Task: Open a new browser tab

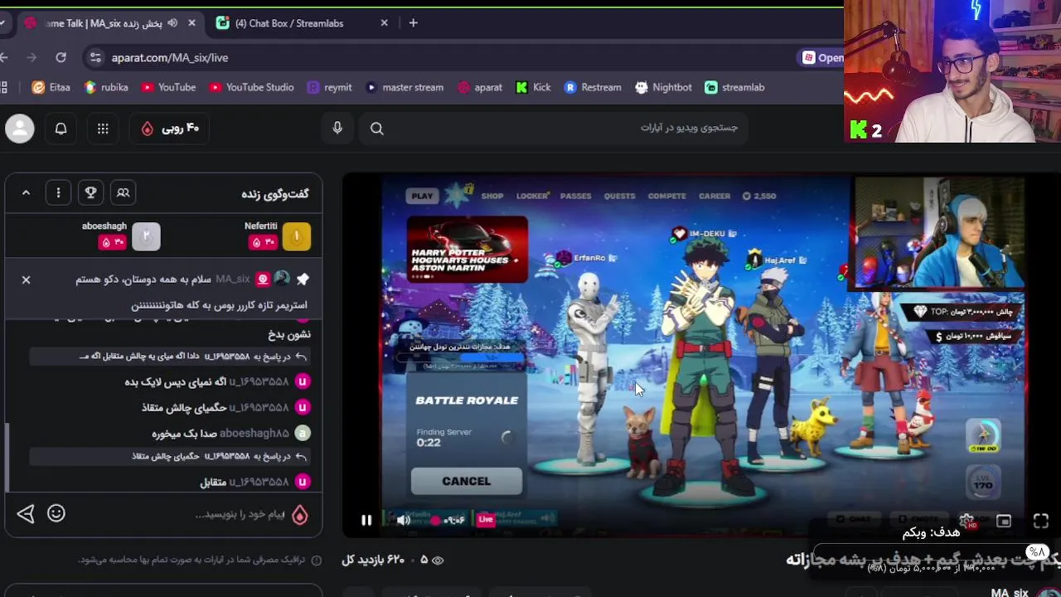Action: click(413, 23)
